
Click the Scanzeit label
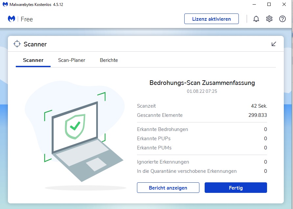(x=146, y=106)
